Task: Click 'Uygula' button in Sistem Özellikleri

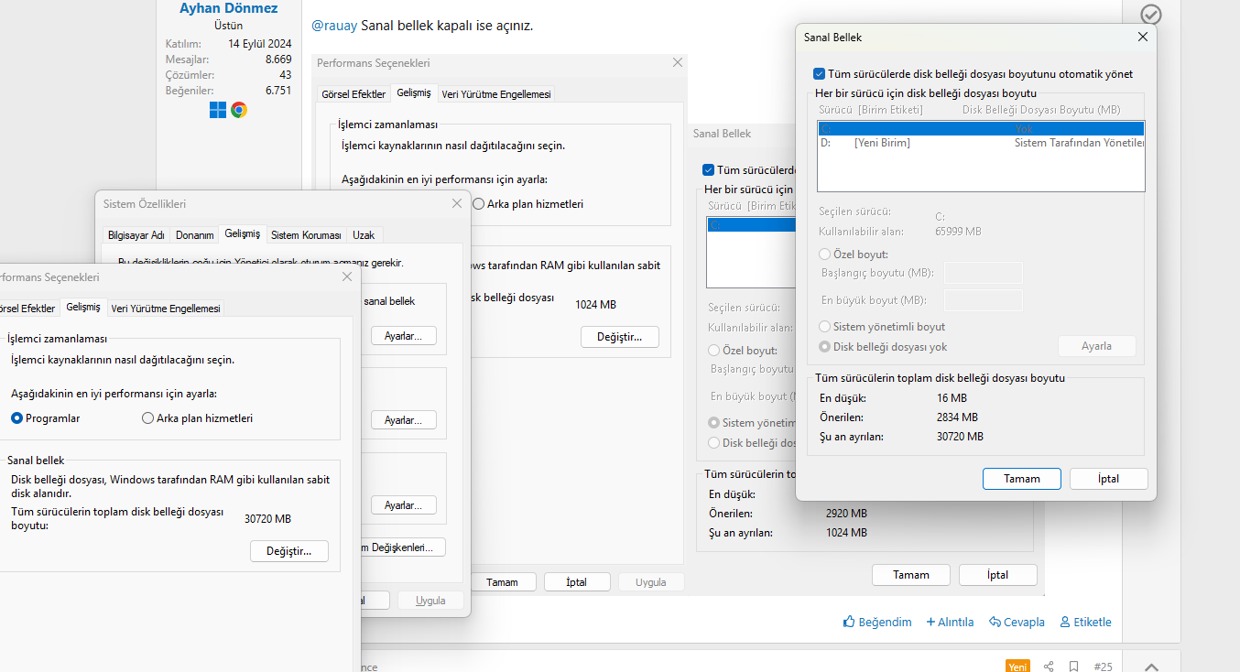Action: click(x=430, y=601)
